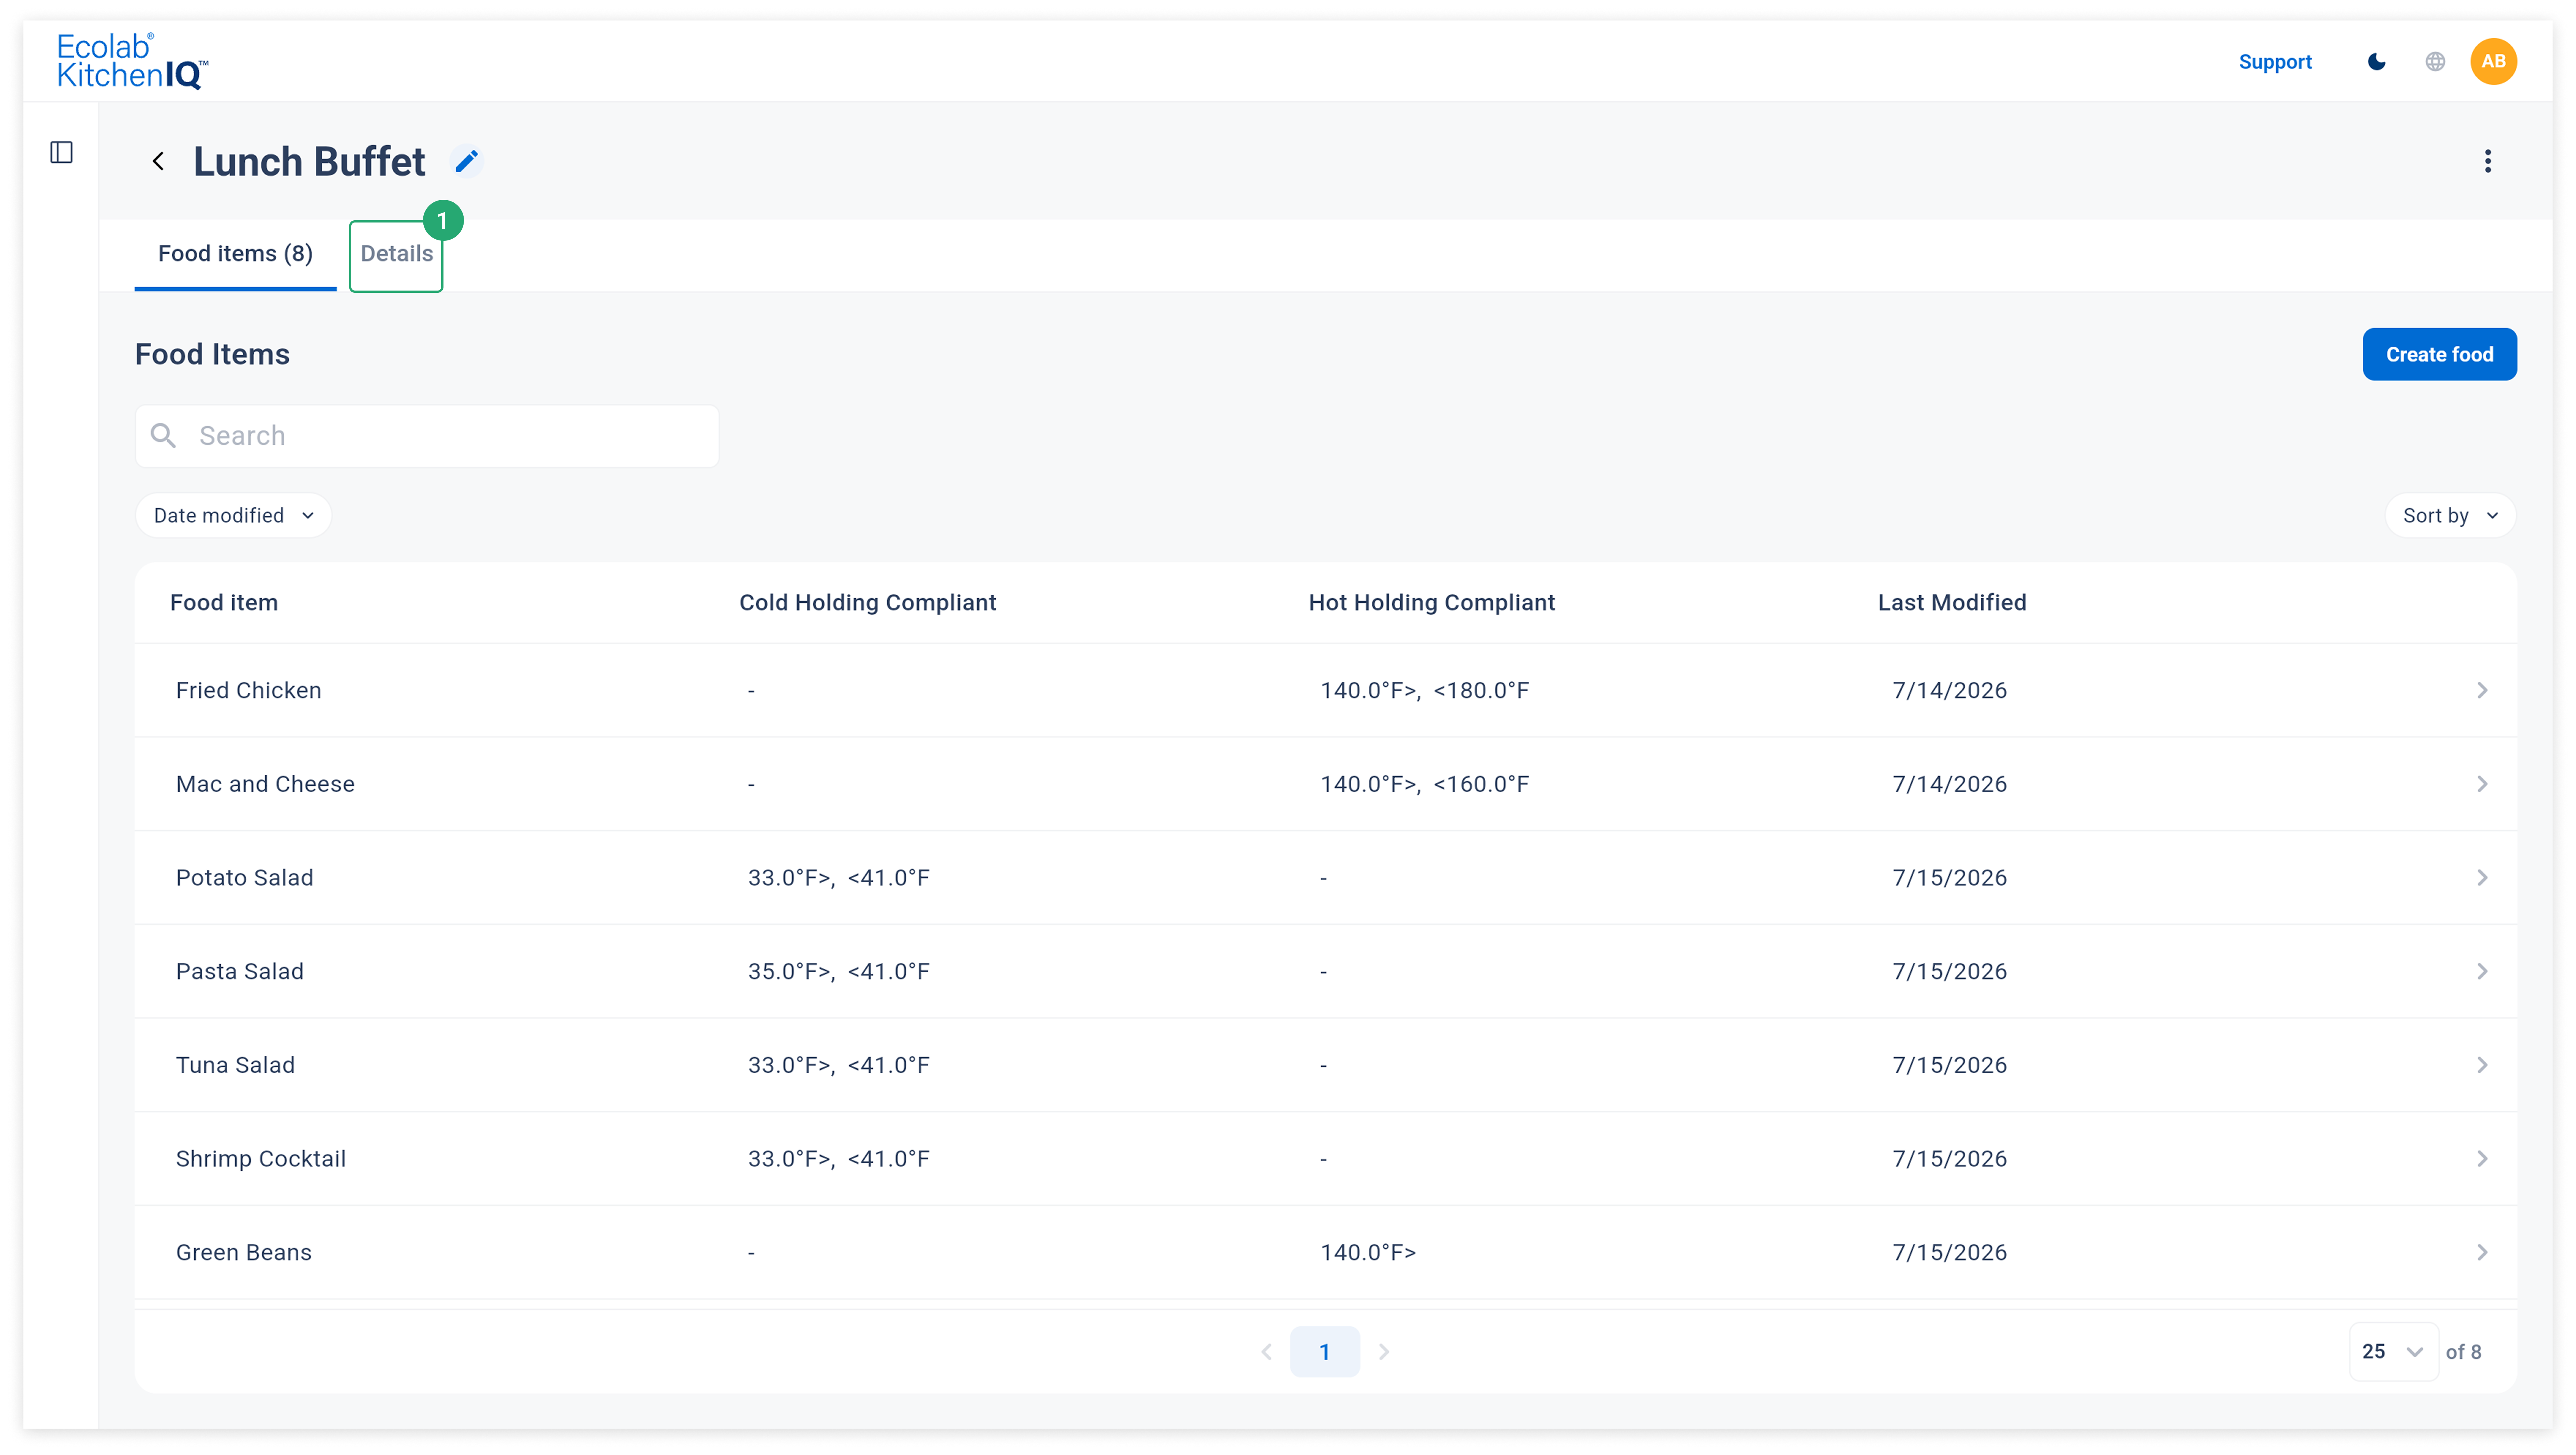
Task: Click the Ecolab KitchenIQ logo
Action: click(x=132, y=61)
